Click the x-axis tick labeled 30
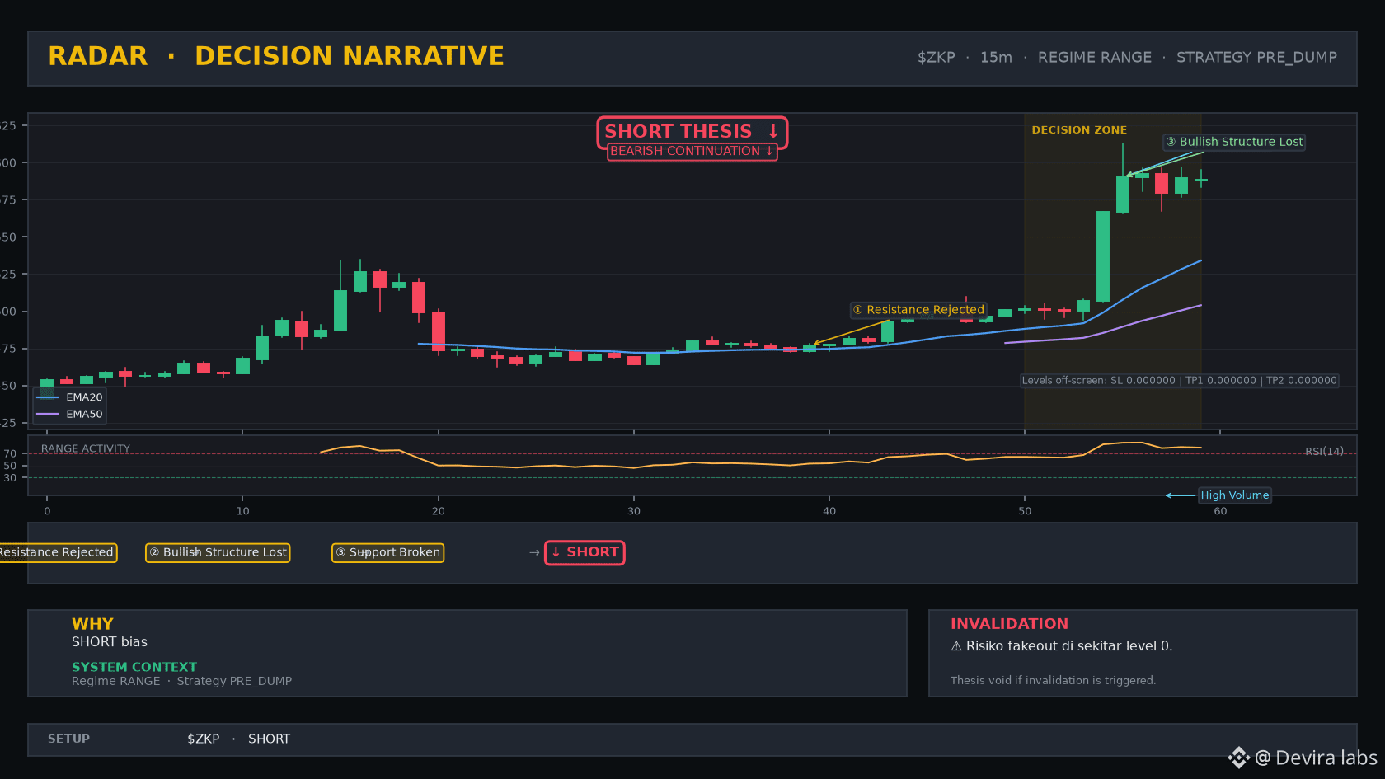This screenshot has height=779, width=1385. coord(634,511)
